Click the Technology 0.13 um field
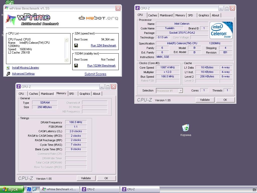257x193 pixels. point(163,37)
